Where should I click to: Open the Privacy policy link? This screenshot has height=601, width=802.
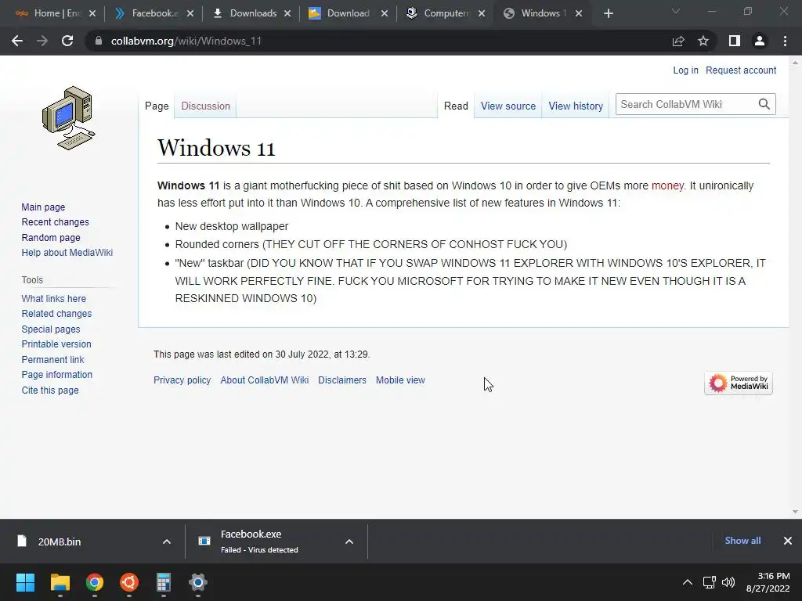(182, 380)
